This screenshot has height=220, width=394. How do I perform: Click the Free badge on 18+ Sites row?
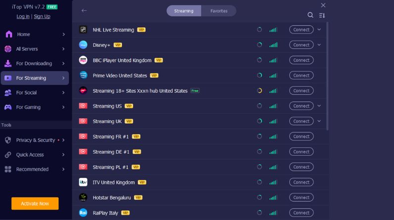click(195, 91)
